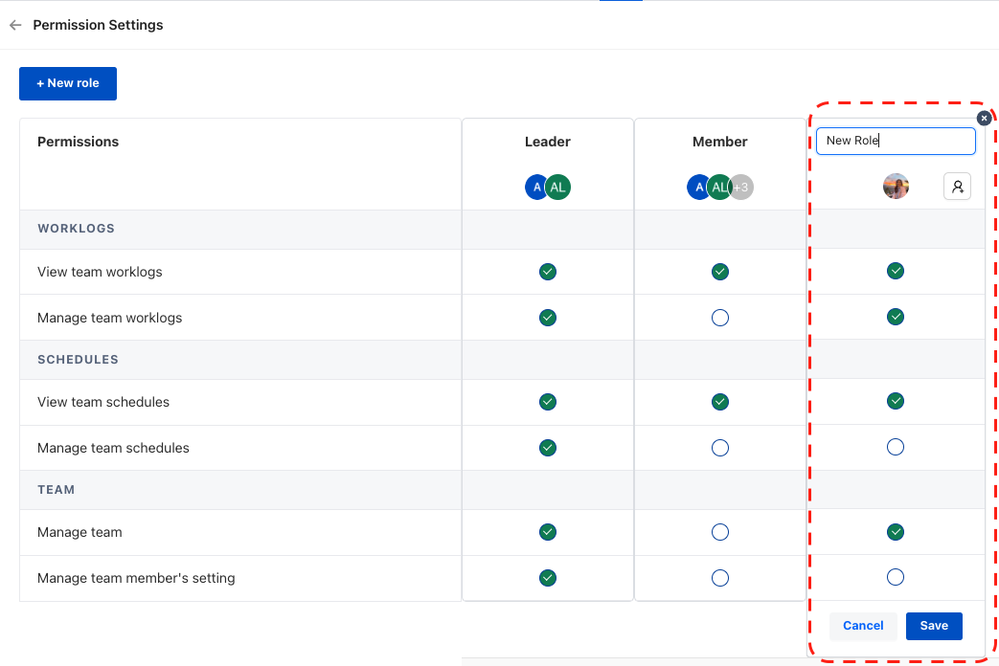This screenshot has height=666, width=999.
Task: Click the green AL avatar under Leader
Action: click(558, 188)
